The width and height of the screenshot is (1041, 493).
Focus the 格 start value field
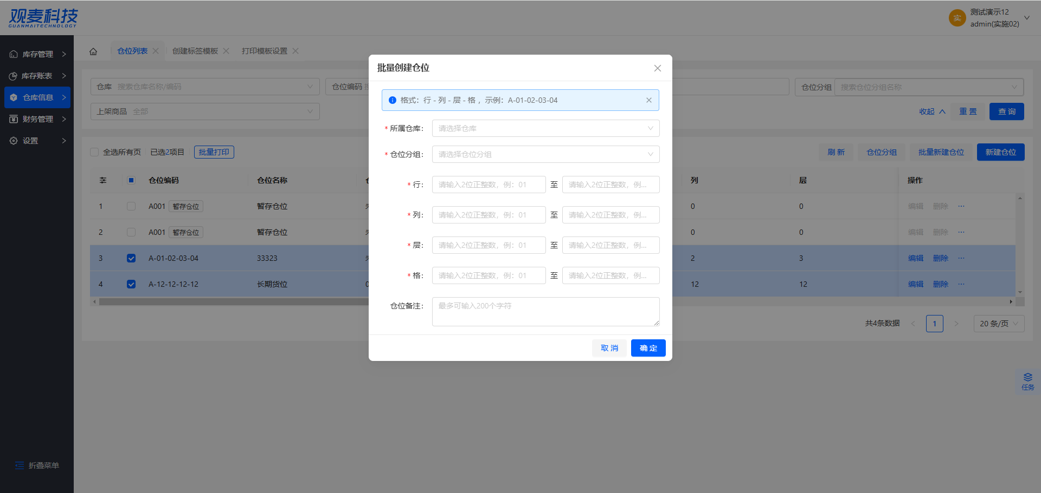[x=489, y=275]
